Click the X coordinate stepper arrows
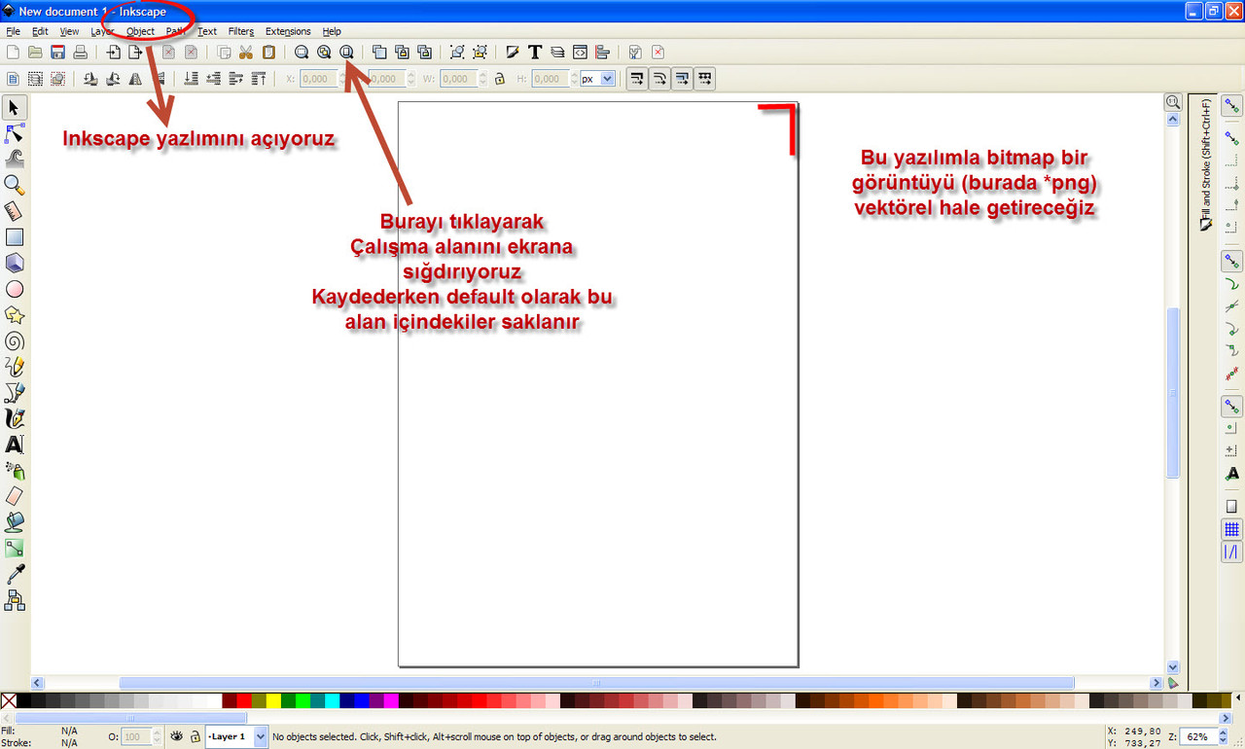The height and width of the screenshot is (749, 1245). coord(341,79)
